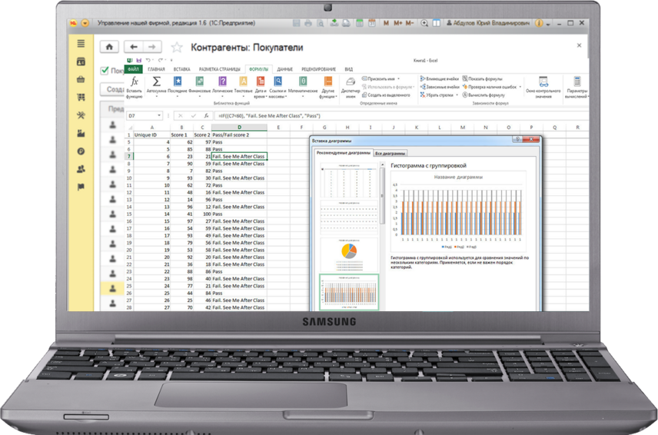Screen dimensions: 658x435
Task: Select the pie chart thumbnail in dialog
Action: point(349,255)
